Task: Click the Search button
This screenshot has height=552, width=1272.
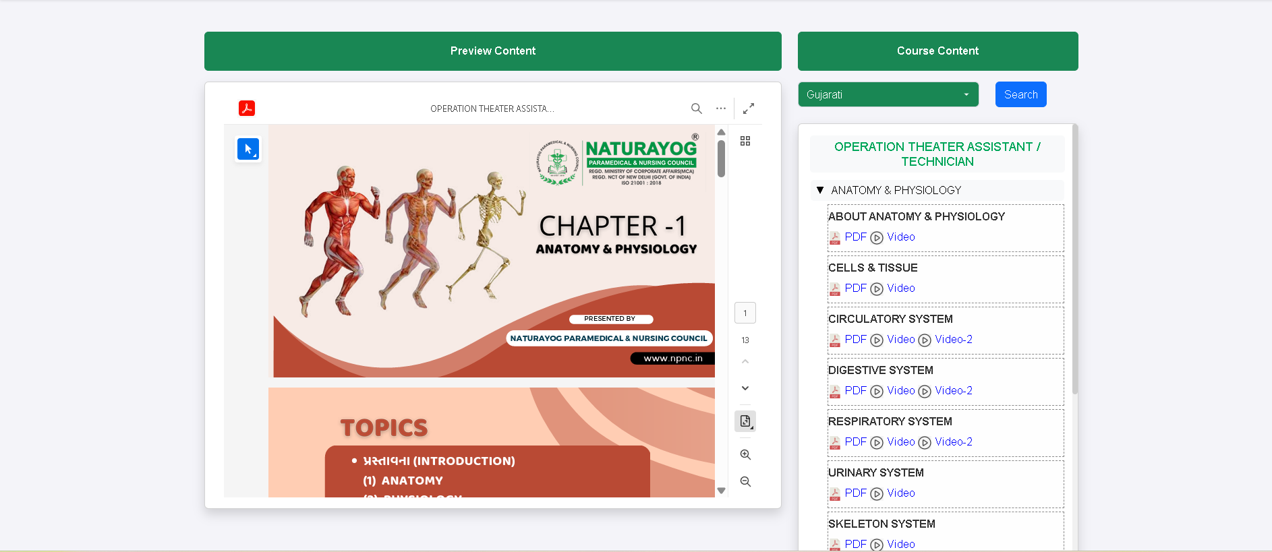Action: click(x=1020, y=94)
